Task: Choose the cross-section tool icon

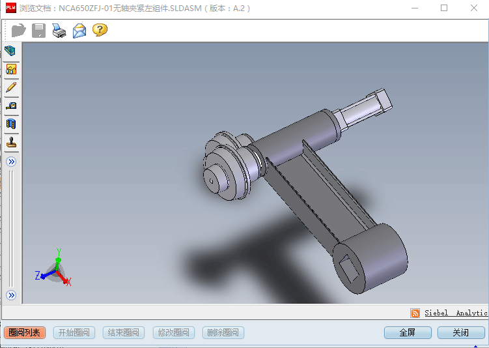Action: coord(10,124)
